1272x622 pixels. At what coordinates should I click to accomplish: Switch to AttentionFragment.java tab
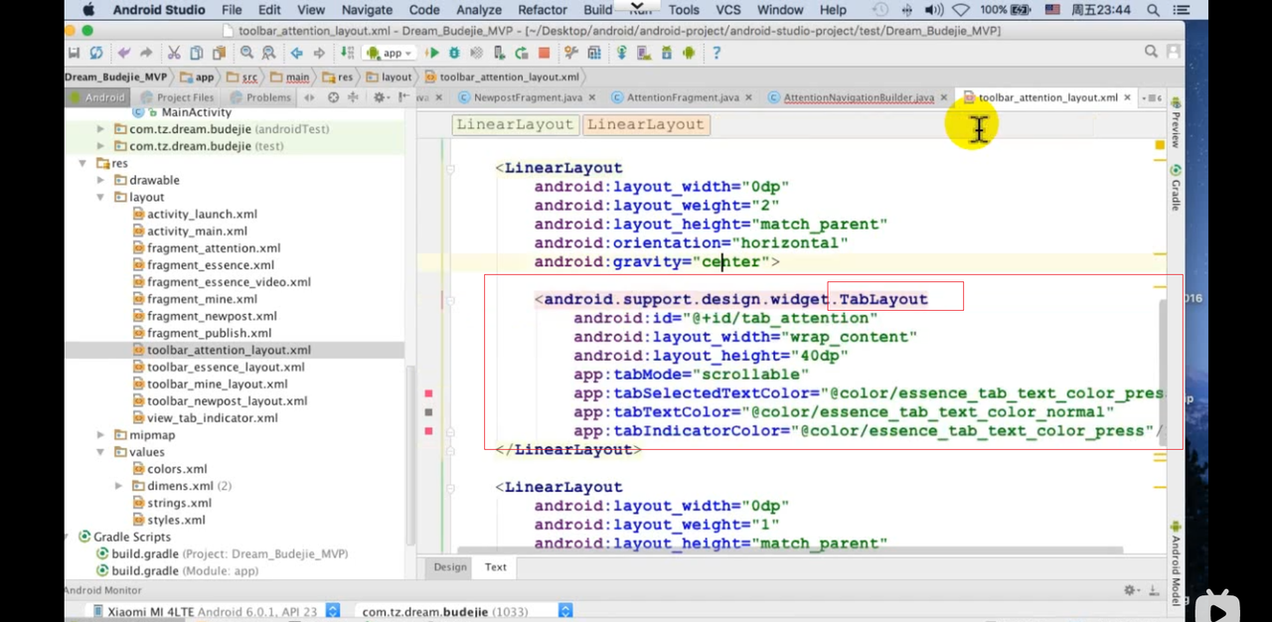(x=682, y=97)
